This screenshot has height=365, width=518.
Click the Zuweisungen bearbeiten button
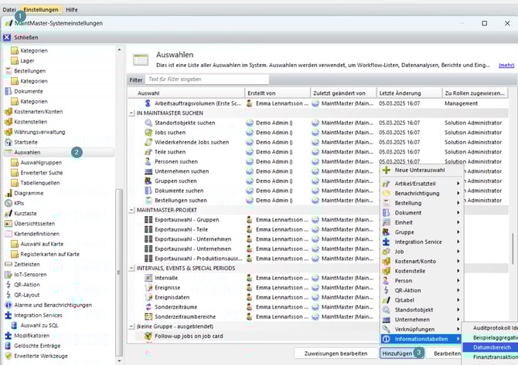point(336,352)
